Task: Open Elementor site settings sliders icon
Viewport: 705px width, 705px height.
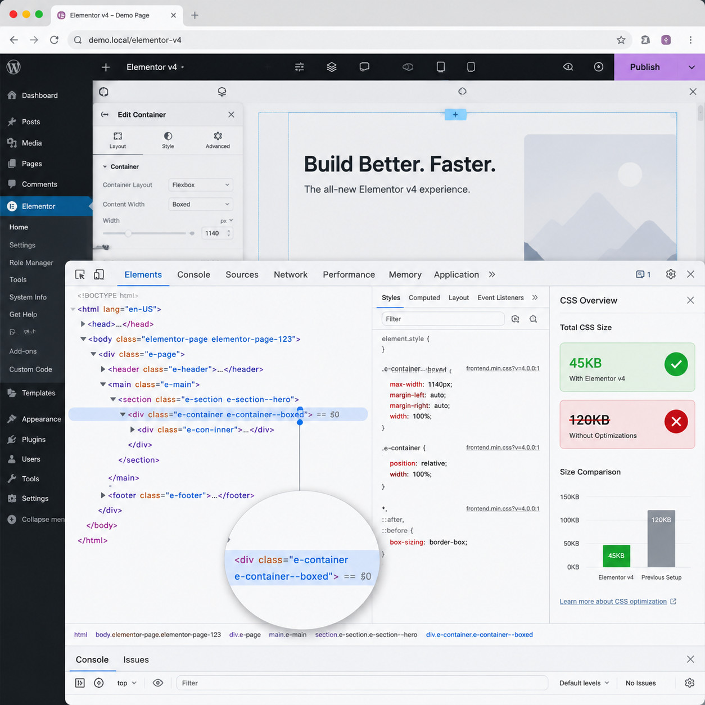Action: coord(300,67)
